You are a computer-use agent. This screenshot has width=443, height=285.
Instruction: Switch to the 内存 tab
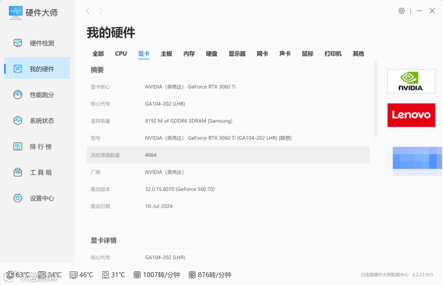pyautogui.click(x=189, y=54)
